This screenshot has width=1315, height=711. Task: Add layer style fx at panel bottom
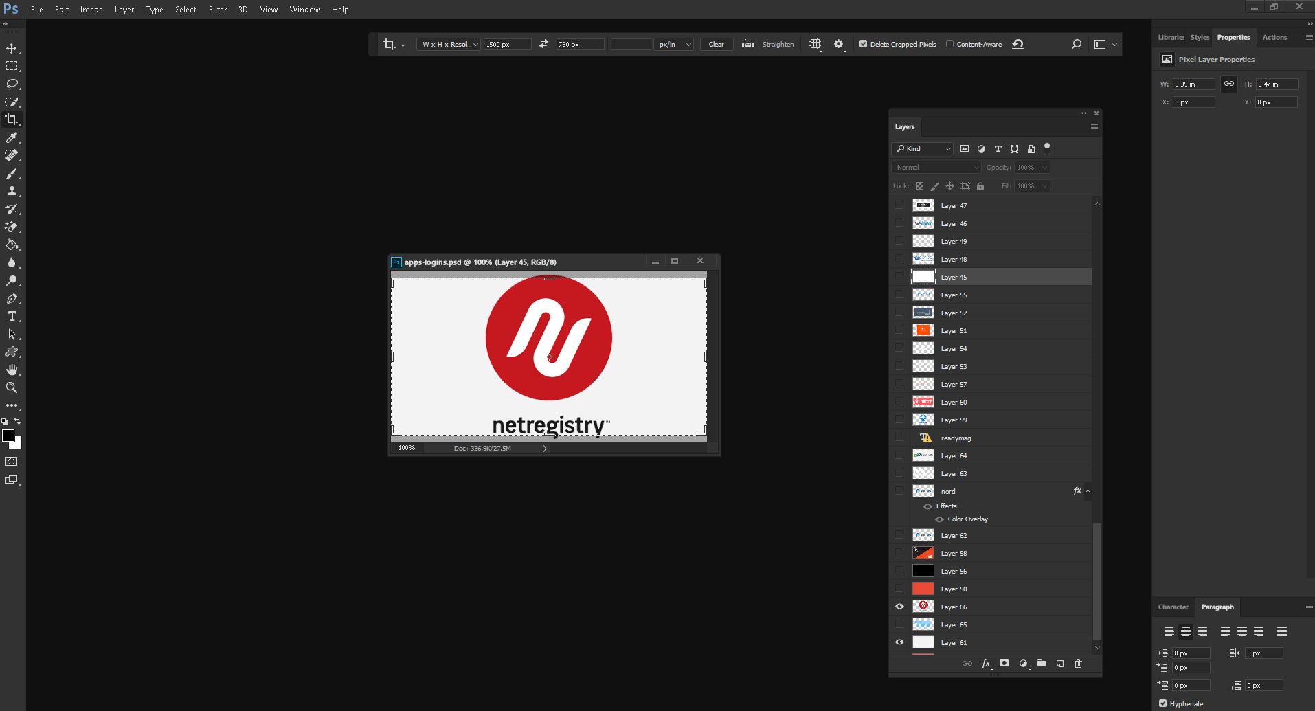[986, 664]
